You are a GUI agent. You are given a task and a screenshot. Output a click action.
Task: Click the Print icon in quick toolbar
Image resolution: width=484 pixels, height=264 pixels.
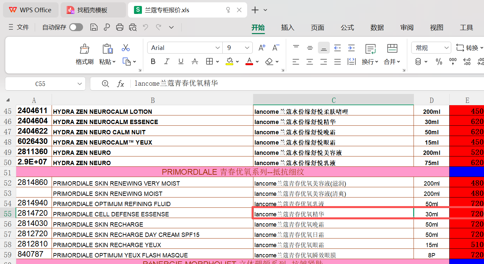[120, 27]
